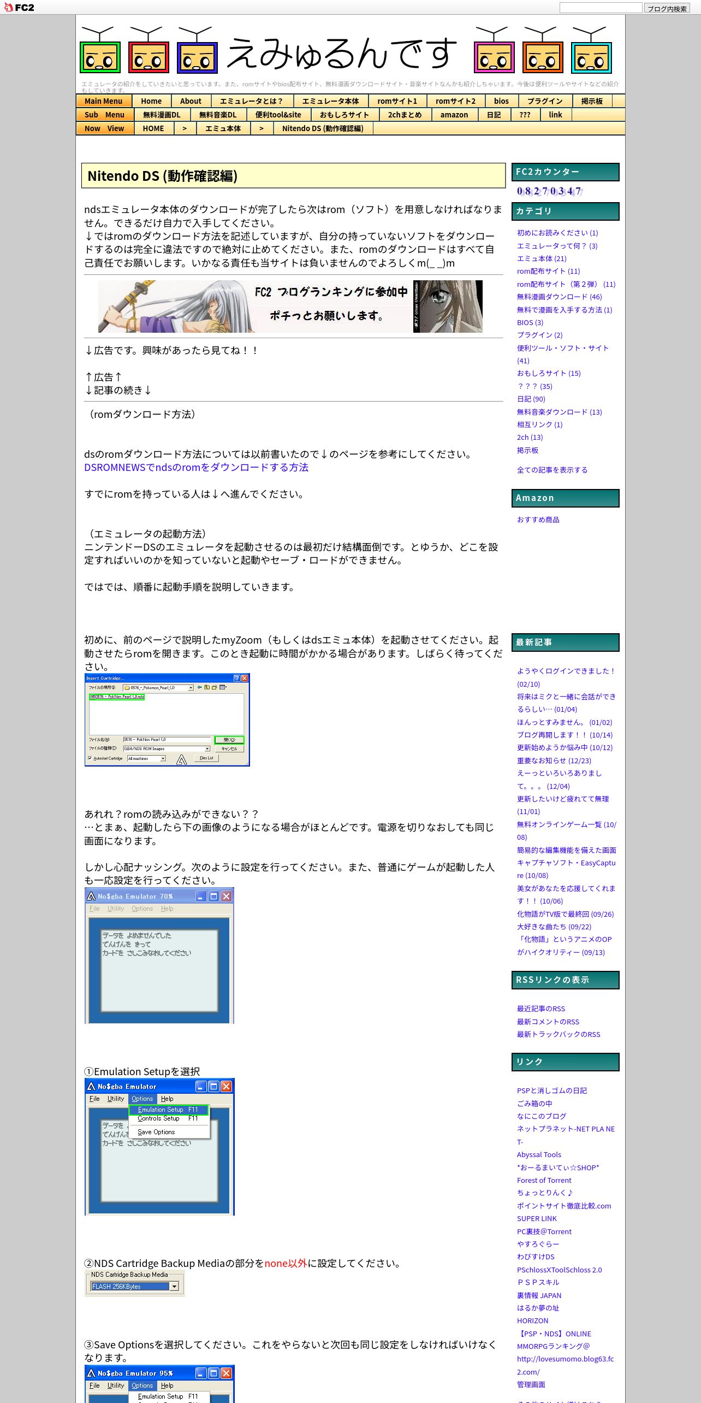Click the blue TV mascot icon
The image size is (701, 1403).
[197, 50]
